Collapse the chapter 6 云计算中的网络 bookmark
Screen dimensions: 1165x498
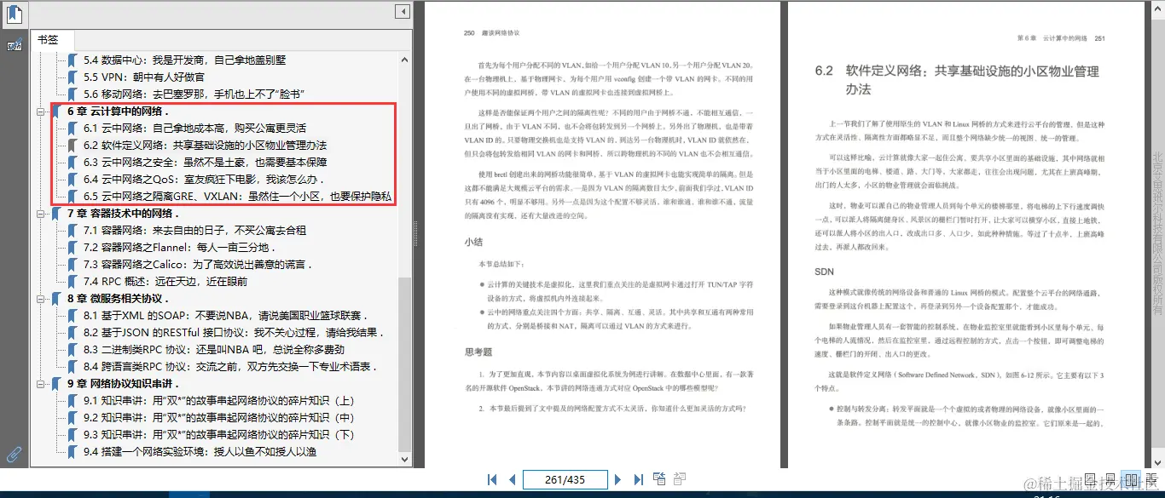pos(41,111)
